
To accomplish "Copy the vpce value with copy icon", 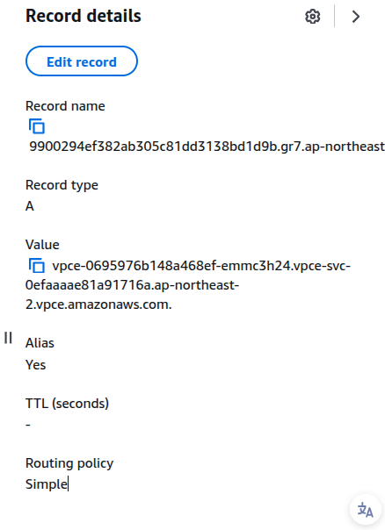I will coord(37,266).
